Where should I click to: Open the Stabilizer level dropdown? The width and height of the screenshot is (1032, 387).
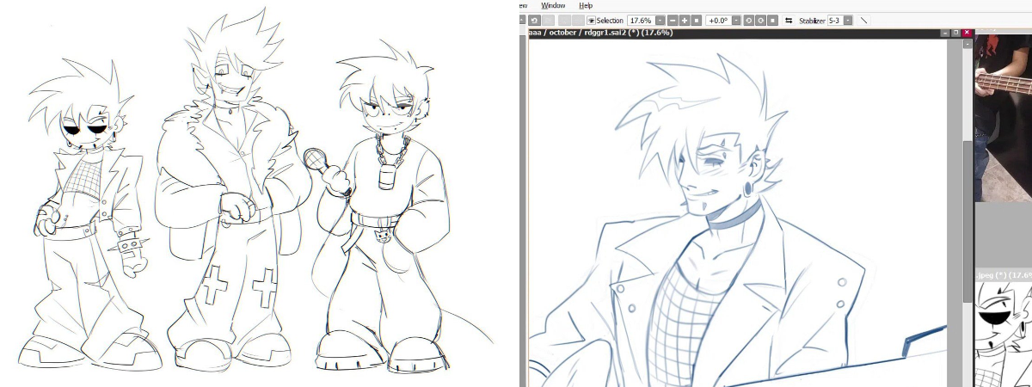[848, 20]
